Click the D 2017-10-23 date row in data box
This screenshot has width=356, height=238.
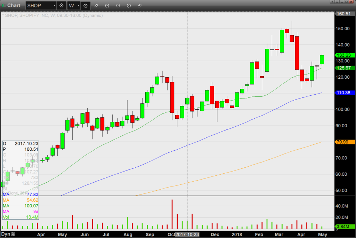21,144
